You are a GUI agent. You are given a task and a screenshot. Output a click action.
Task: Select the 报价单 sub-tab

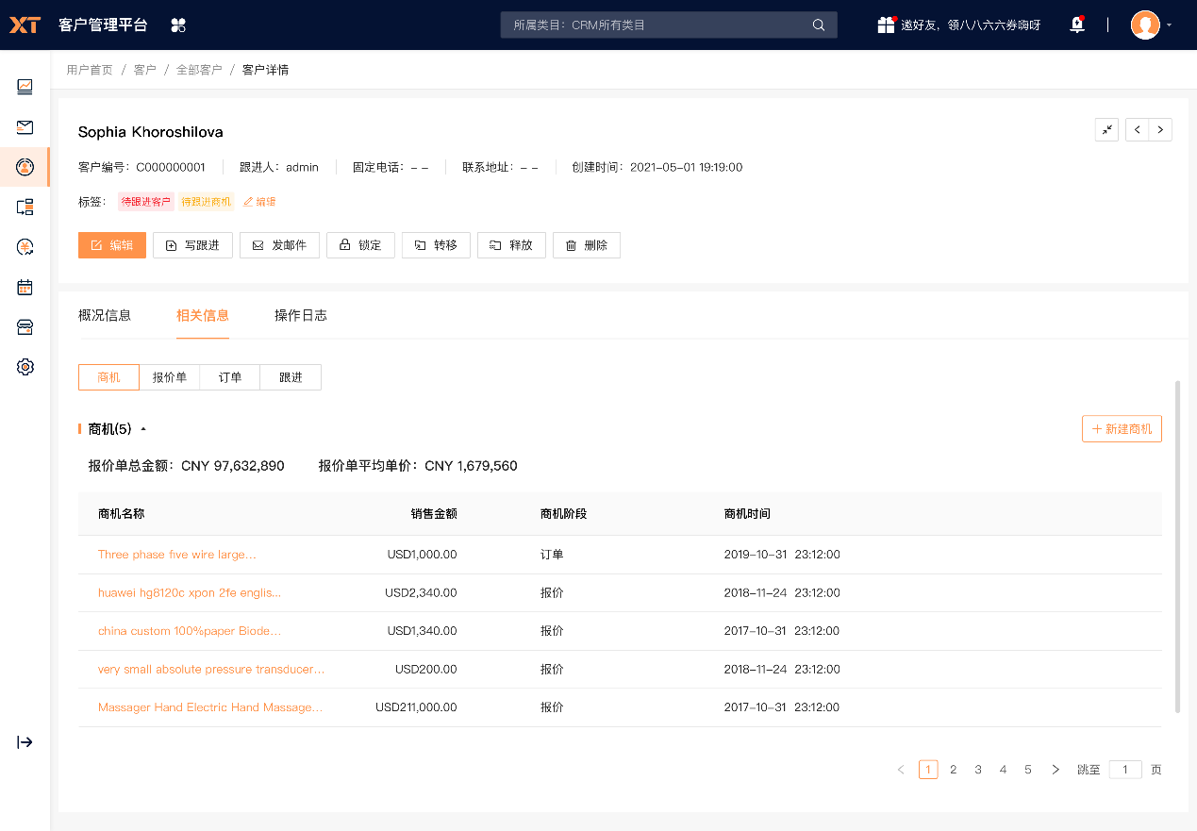pyautogui.click(x=169, y=376)
